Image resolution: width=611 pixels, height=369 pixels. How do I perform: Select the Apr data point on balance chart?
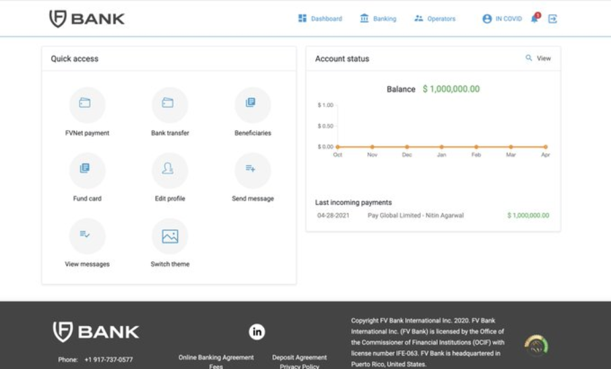[546, 147]
